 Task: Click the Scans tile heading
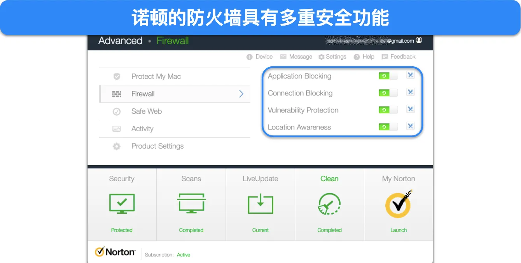pyautogui.click(x=191, y=179)
